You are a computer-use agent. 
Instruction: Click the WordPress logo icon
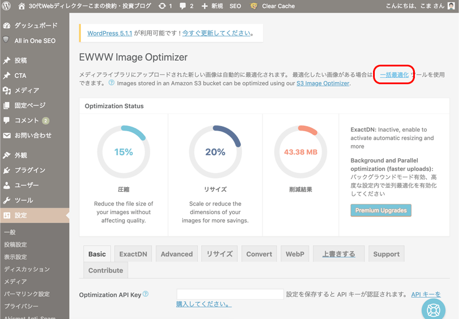click(6, 6)
